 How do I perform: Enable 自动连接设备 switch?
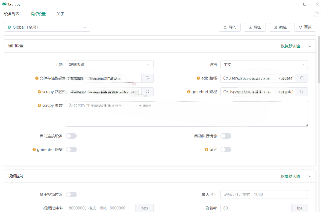[x=71, y=136]
